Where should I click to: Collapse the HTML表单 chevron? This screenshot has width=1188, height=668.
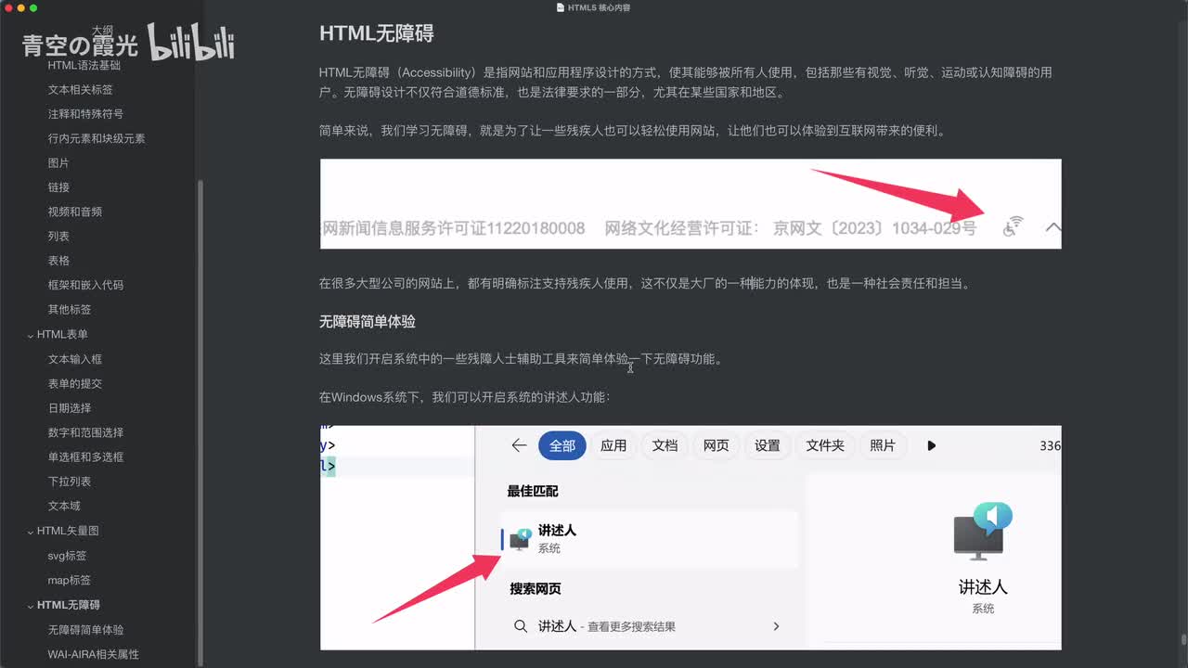(31, 335)
